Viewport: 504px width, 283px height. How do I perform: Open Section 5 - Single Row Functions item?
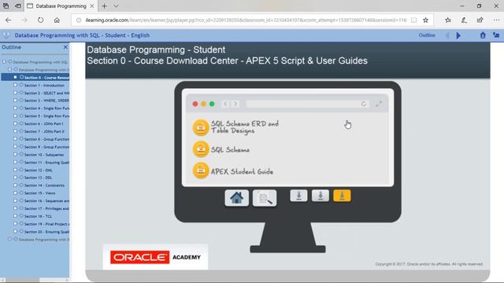46,116
